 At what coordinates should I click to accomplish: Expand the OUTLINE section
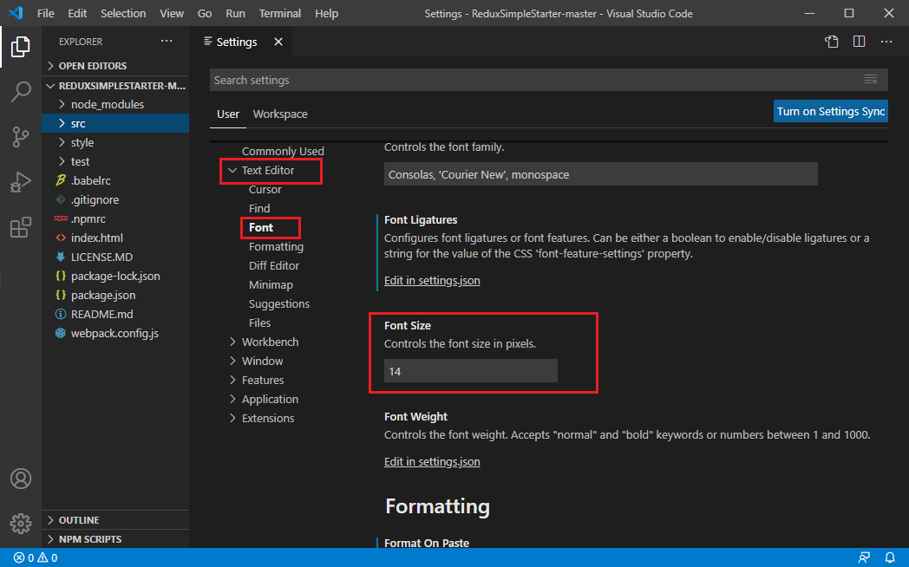point(115,519)
